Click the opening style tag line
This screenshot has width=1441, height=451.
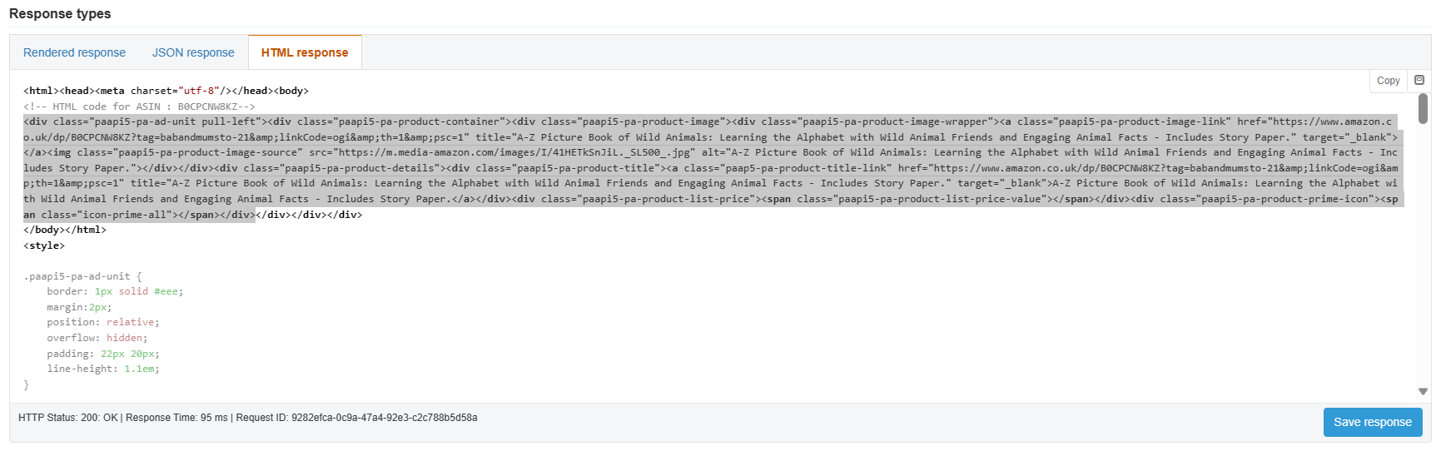coord(44,245)
